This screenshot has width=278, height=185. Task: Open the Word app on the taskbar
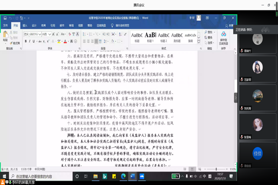pyautogui.click(x=132, y=176)
